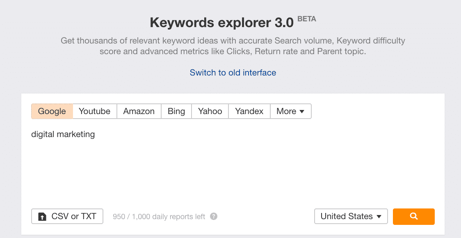Open the More search engines dropdown

[290, 111]
